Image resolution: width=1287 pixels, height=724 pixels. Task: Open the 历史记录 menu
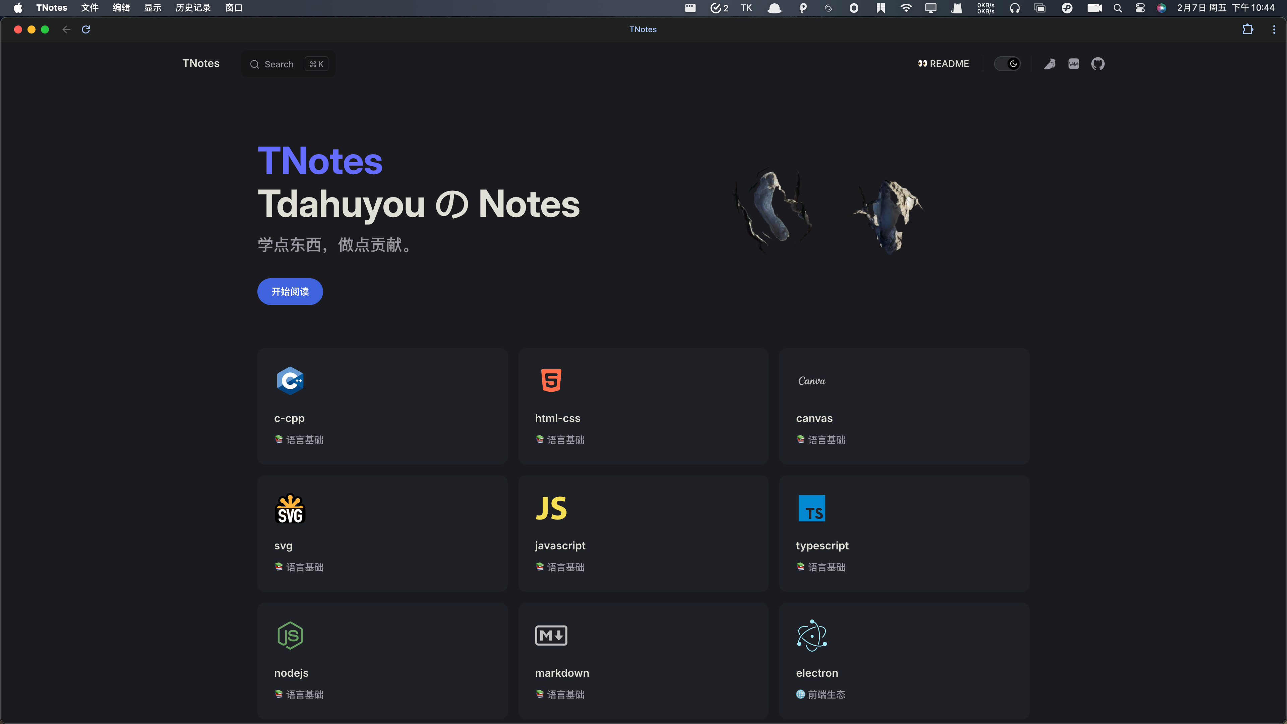click(193, 8)
